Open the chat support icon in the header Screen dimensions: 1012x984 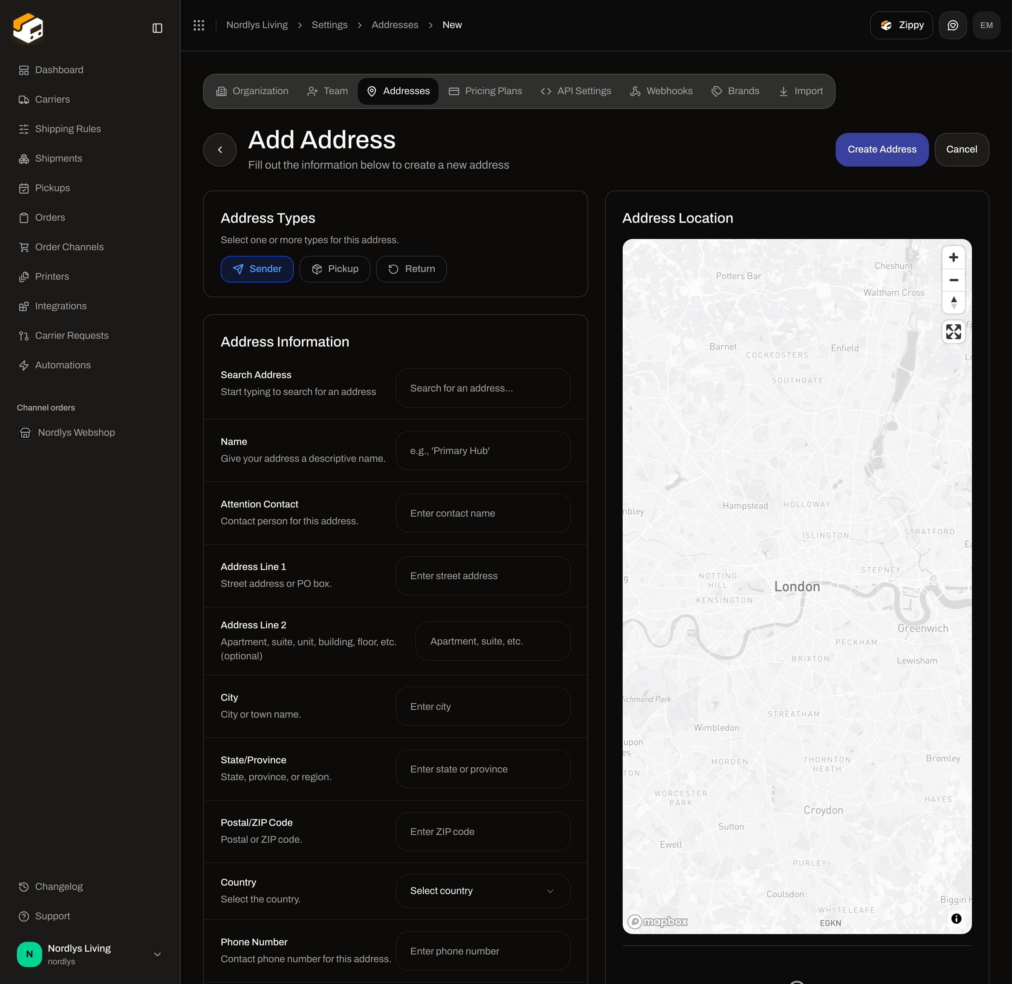(953, 25)
